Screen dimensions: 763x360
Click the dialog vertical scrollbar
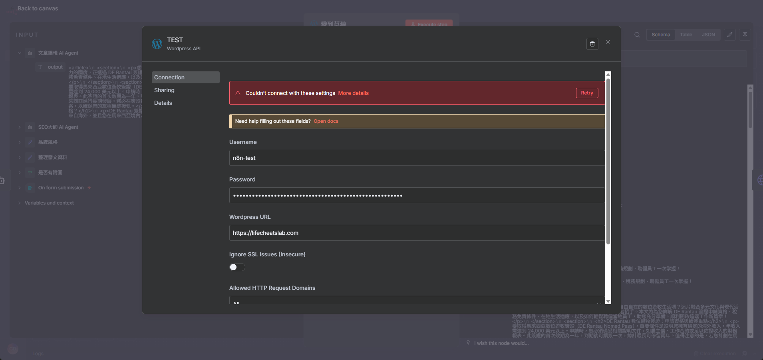[608, 159]
